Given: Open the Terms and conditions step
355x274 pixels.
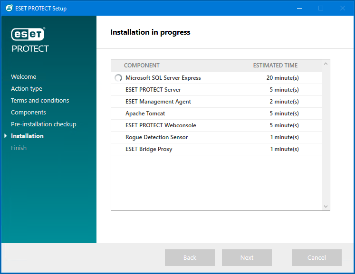Looking at the screenshot, I should click(40, 101).
